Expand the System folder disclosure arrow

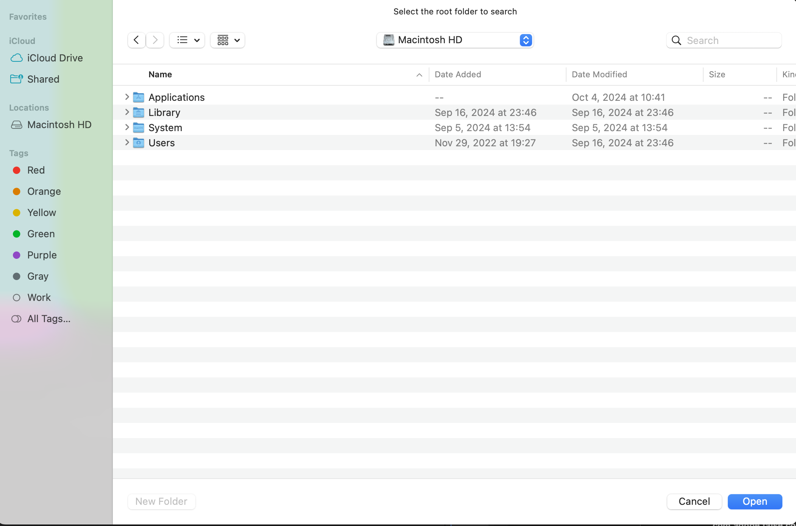127,127
